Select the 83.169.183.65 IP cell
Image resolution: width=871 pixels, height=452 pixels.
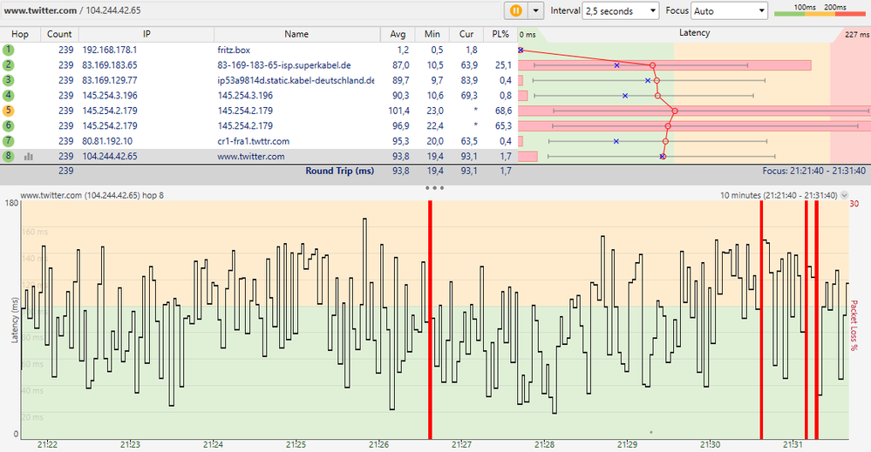[x=110, y=65]
